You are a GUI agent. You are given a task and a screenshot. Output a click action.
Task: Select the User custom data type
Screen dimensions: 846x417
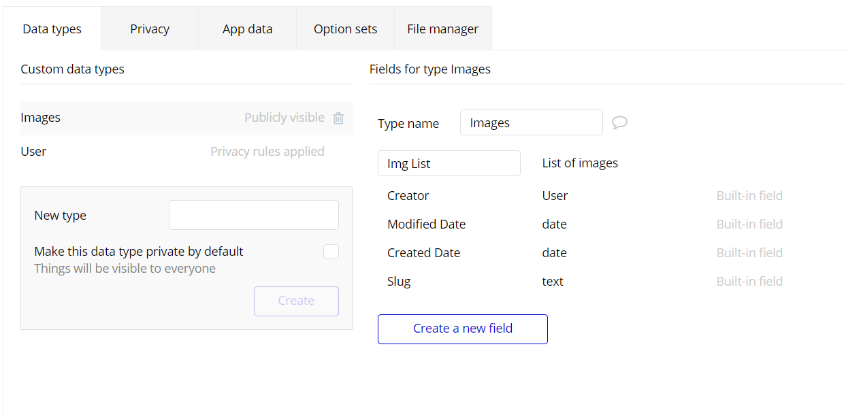[33, 152]
